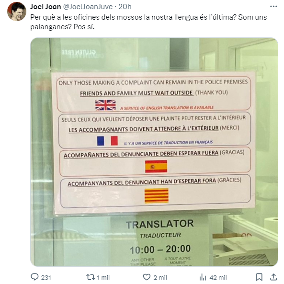Open Joel Joan's profile avatar
The width and height of the screenshot is (284, 284).
click(17, 11)
